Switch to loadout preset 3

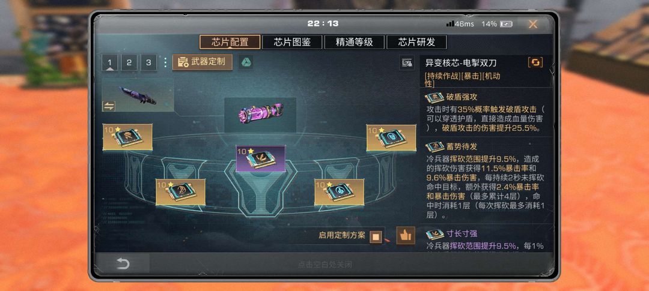coord(148,63)
